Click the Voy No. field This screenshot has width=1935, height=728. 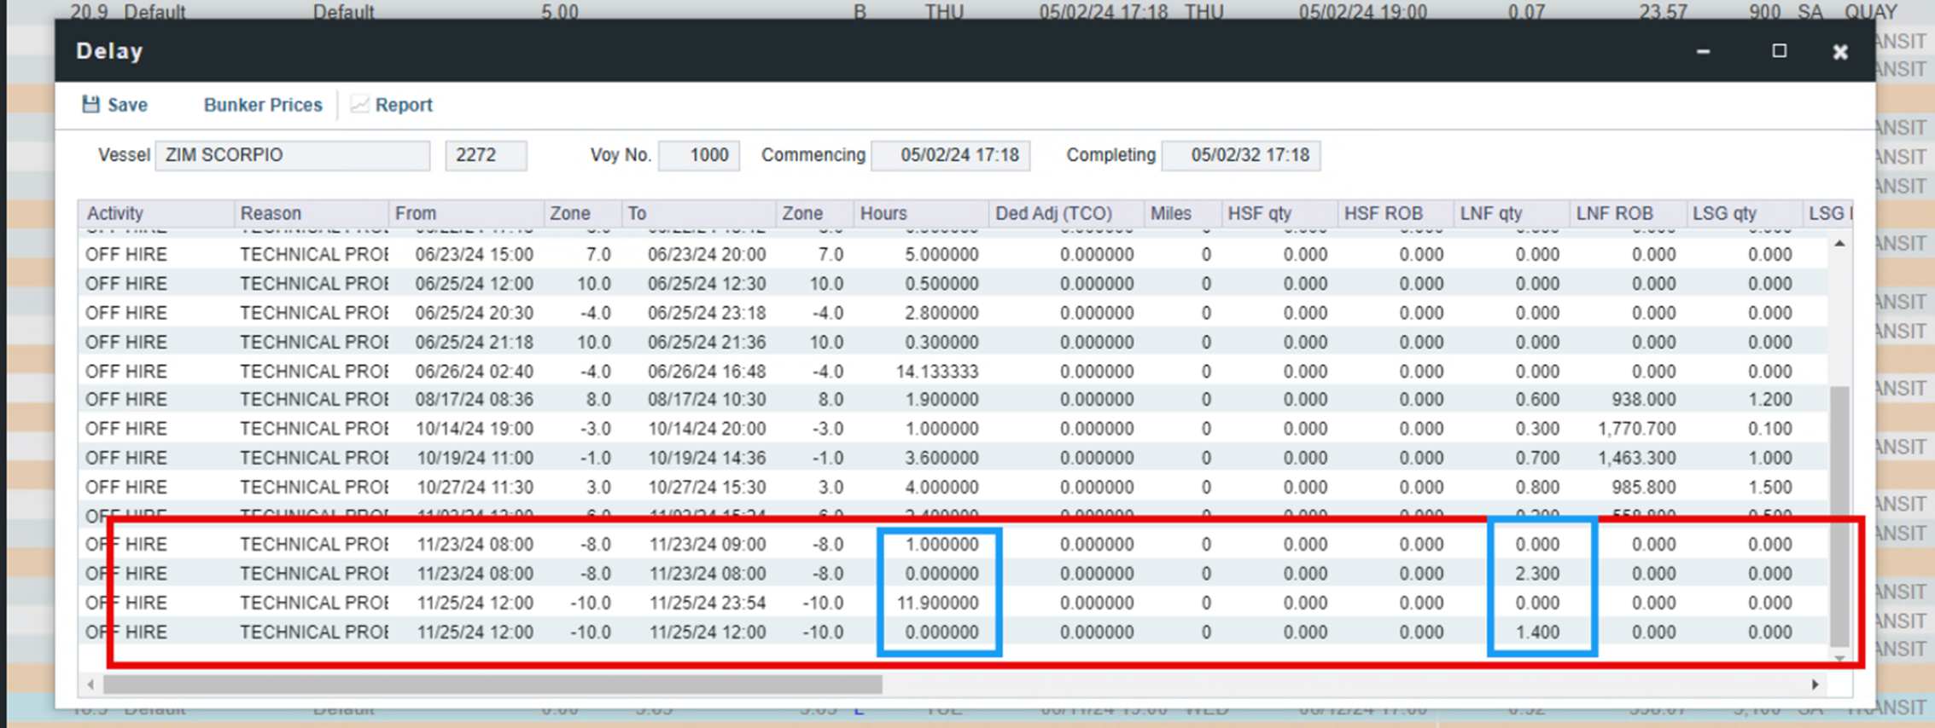(x=699, y=155)
